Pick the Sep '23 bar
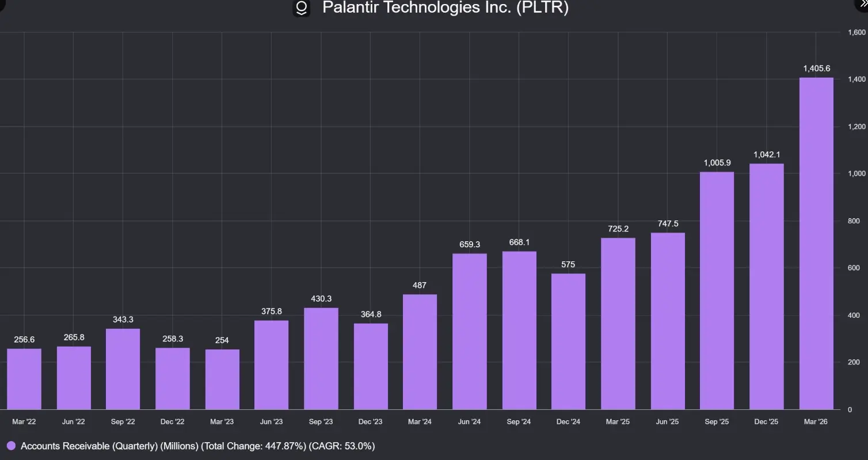868x460 pixels. click(321, 359)
